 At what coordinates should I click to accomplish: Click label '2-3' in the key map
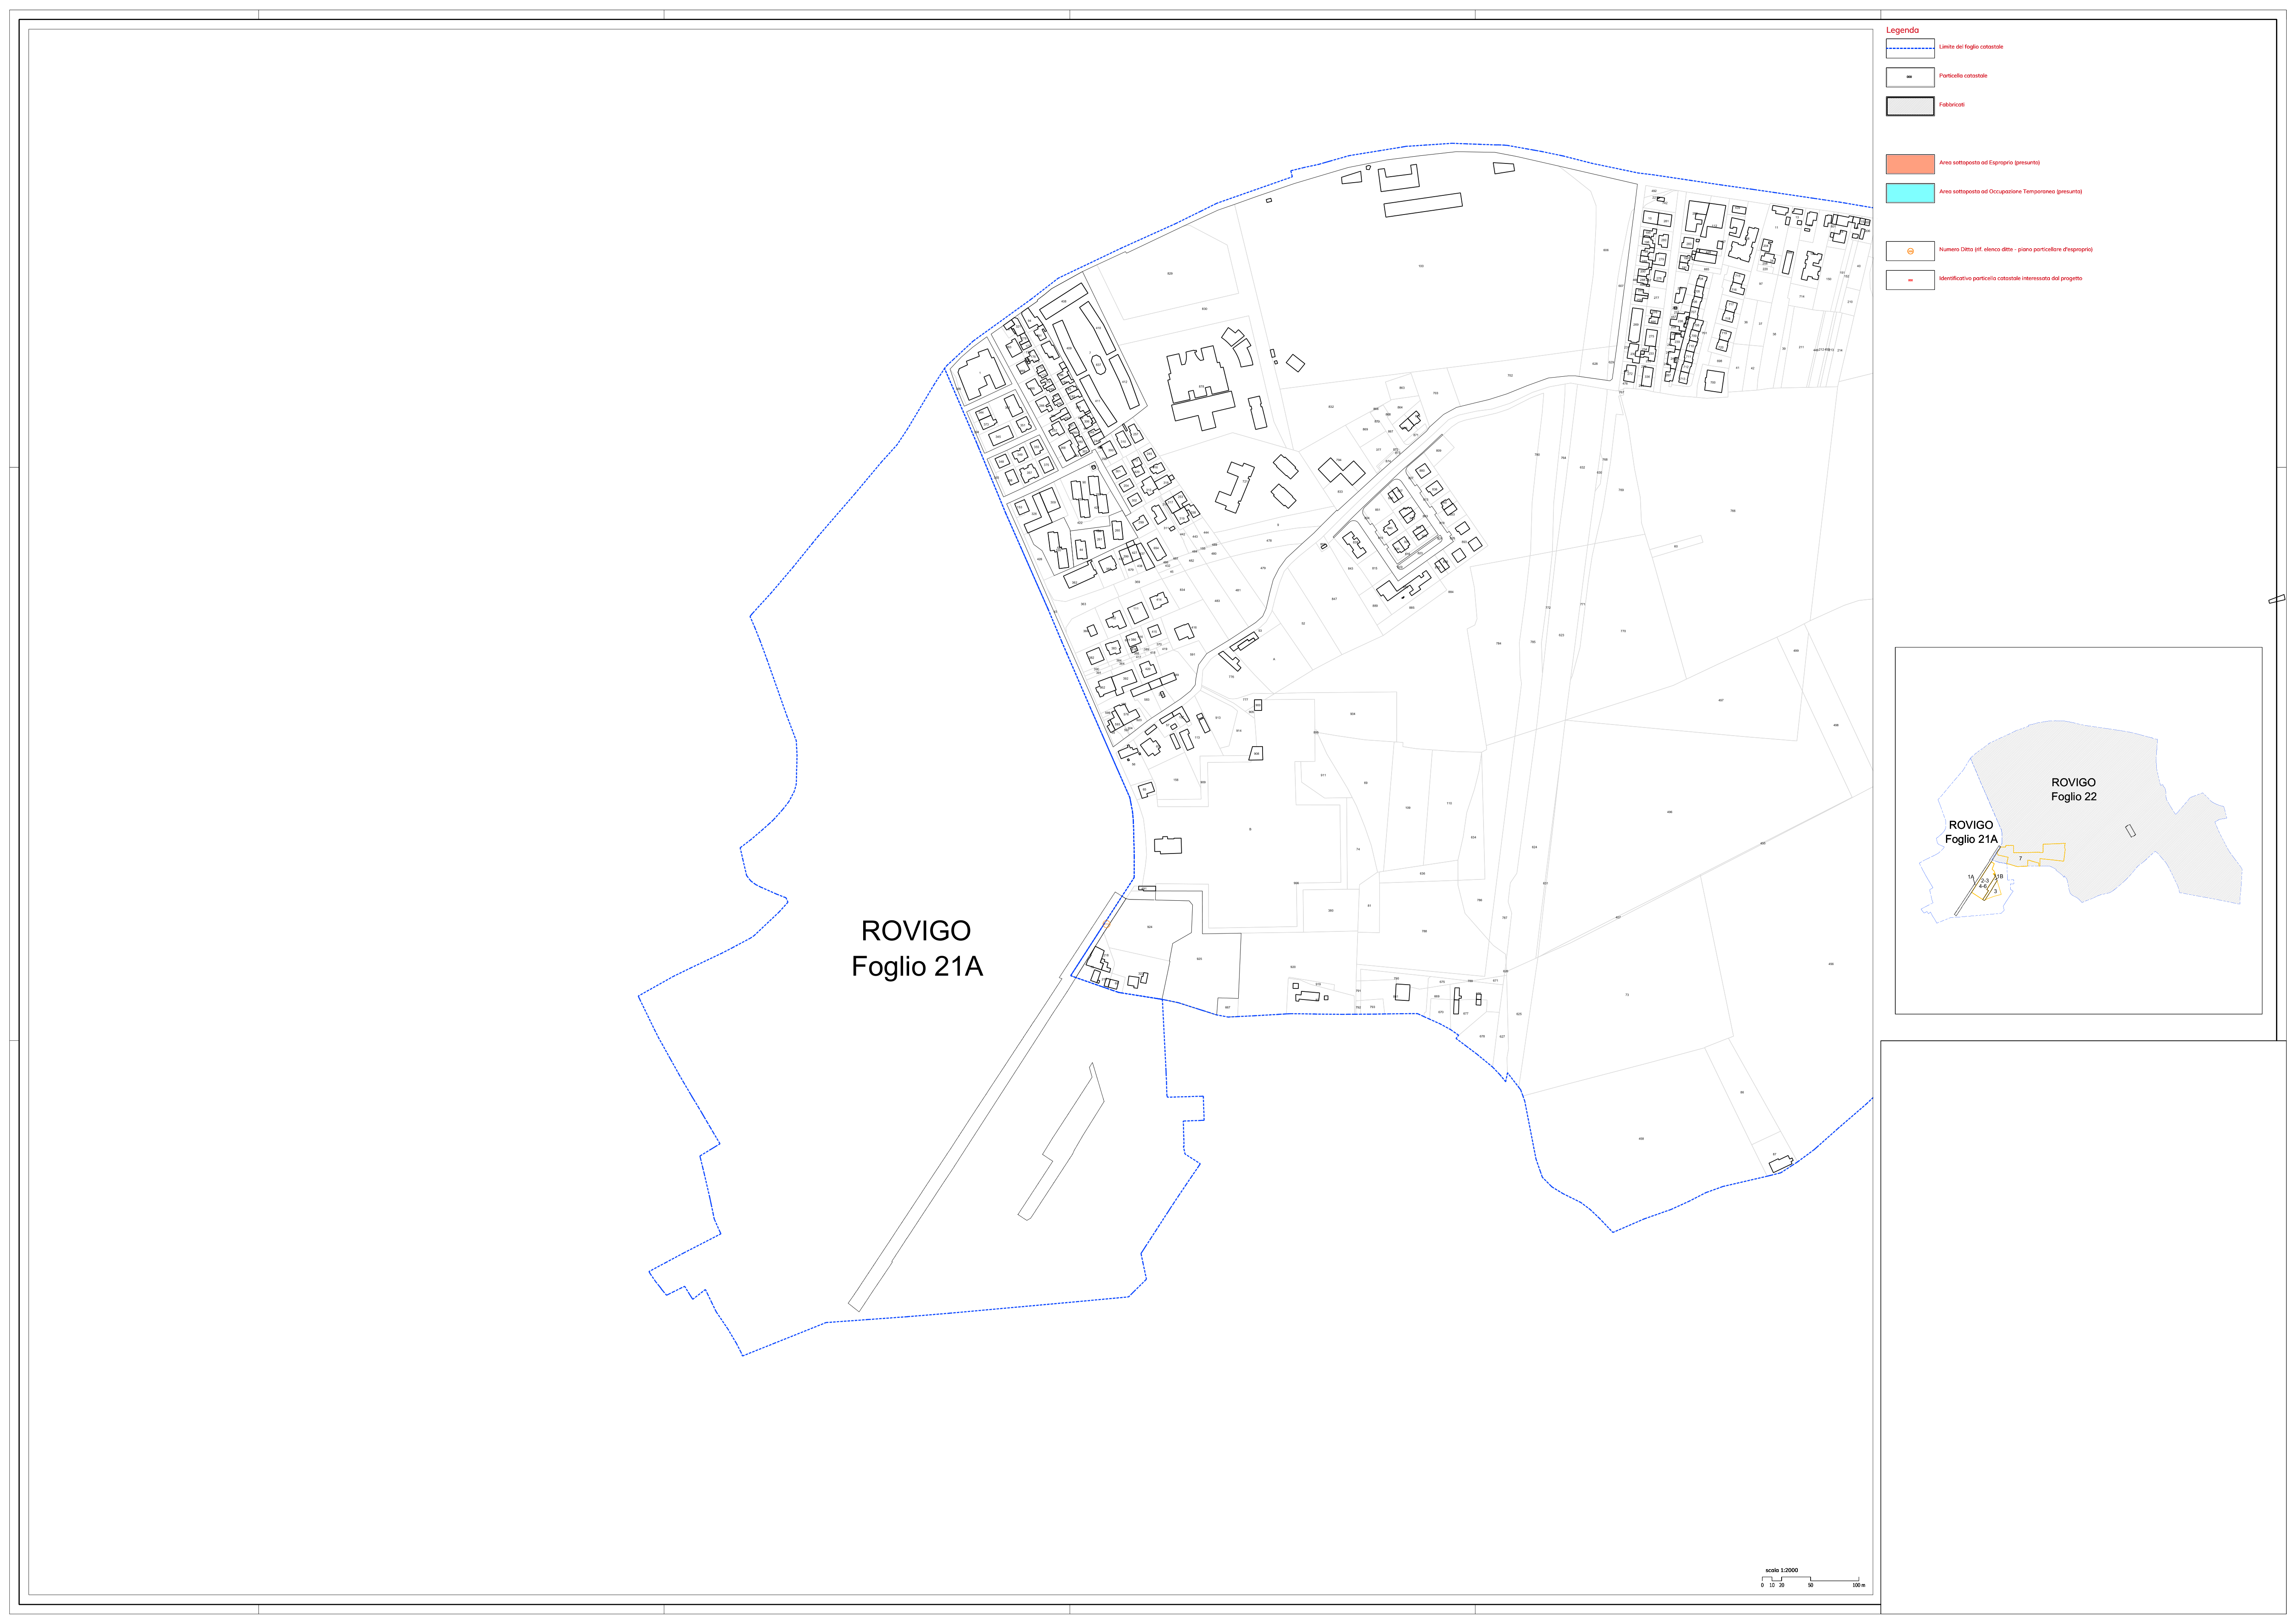pos(1985,881)
